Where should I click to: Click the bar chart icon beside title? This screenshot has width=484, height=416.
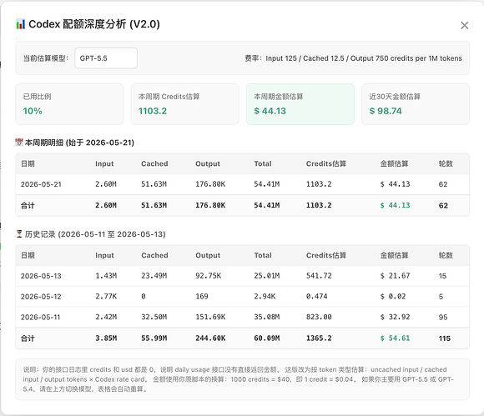20,24
